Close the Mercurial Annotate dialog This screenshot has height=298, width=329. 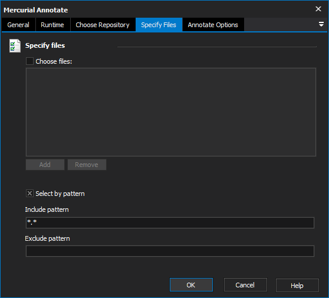[x=318, y=9]
